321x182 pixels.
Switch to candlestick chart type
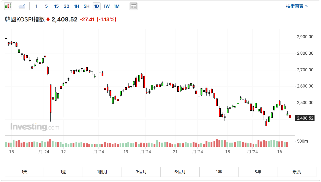(8, 6)
